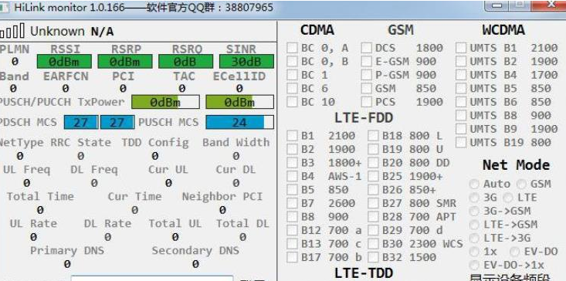Screen dimensions: 566x281
Task: Enable LTE B28 700 APT band
Action: pos(373,217)
